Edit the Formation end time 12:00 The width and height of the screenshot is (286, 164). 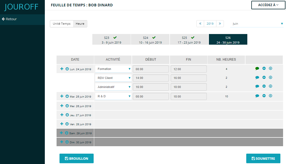pyautogui.click(x=189, y=69)
